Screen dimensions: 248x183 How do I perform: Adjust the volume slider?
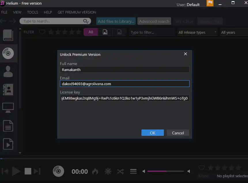(x=166, y=171)
